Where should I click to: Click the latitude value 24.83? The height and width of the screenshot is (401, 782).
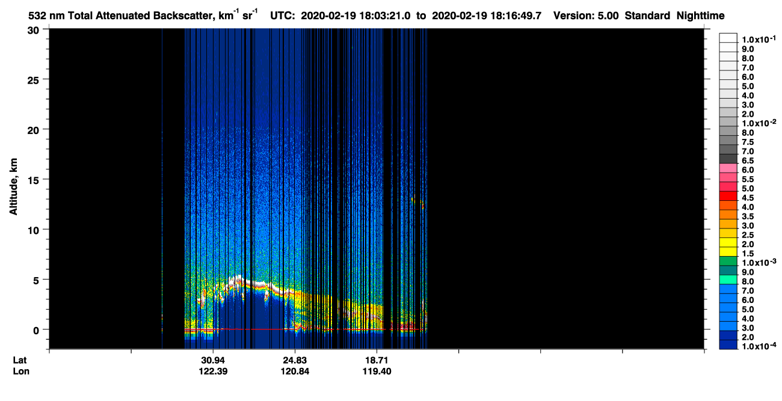pyautogui.click(x=294, y=360)
